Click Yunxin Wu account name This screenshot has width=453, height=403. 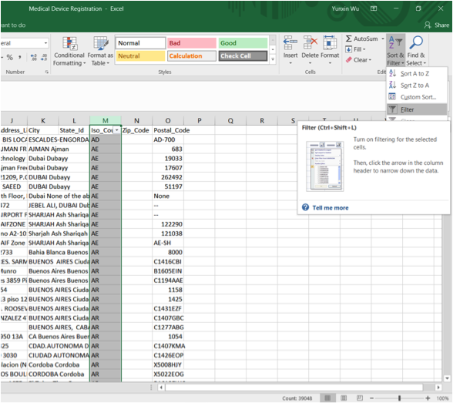pos(345,8)
